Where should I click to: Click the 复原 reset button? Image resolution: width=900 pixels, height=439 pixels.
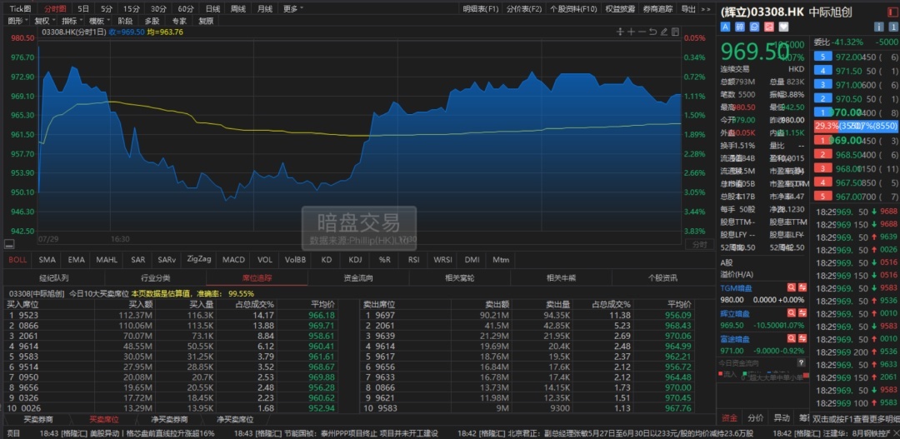click(206, 21)
